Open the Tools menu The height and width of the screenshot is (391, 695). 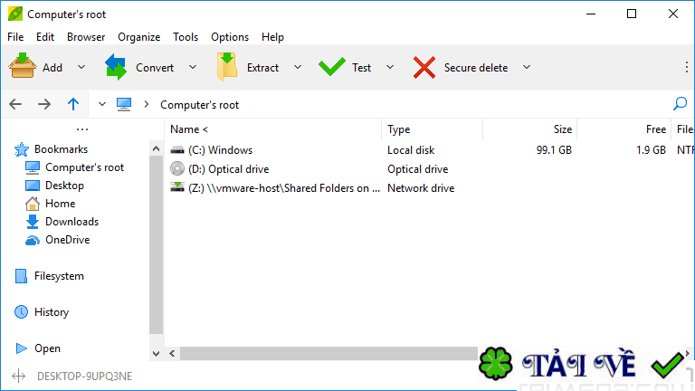186,37
